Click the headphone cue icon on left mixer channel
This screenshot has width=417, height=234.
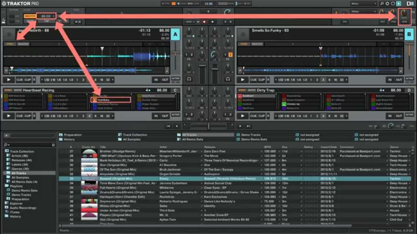tap(189, 79)
